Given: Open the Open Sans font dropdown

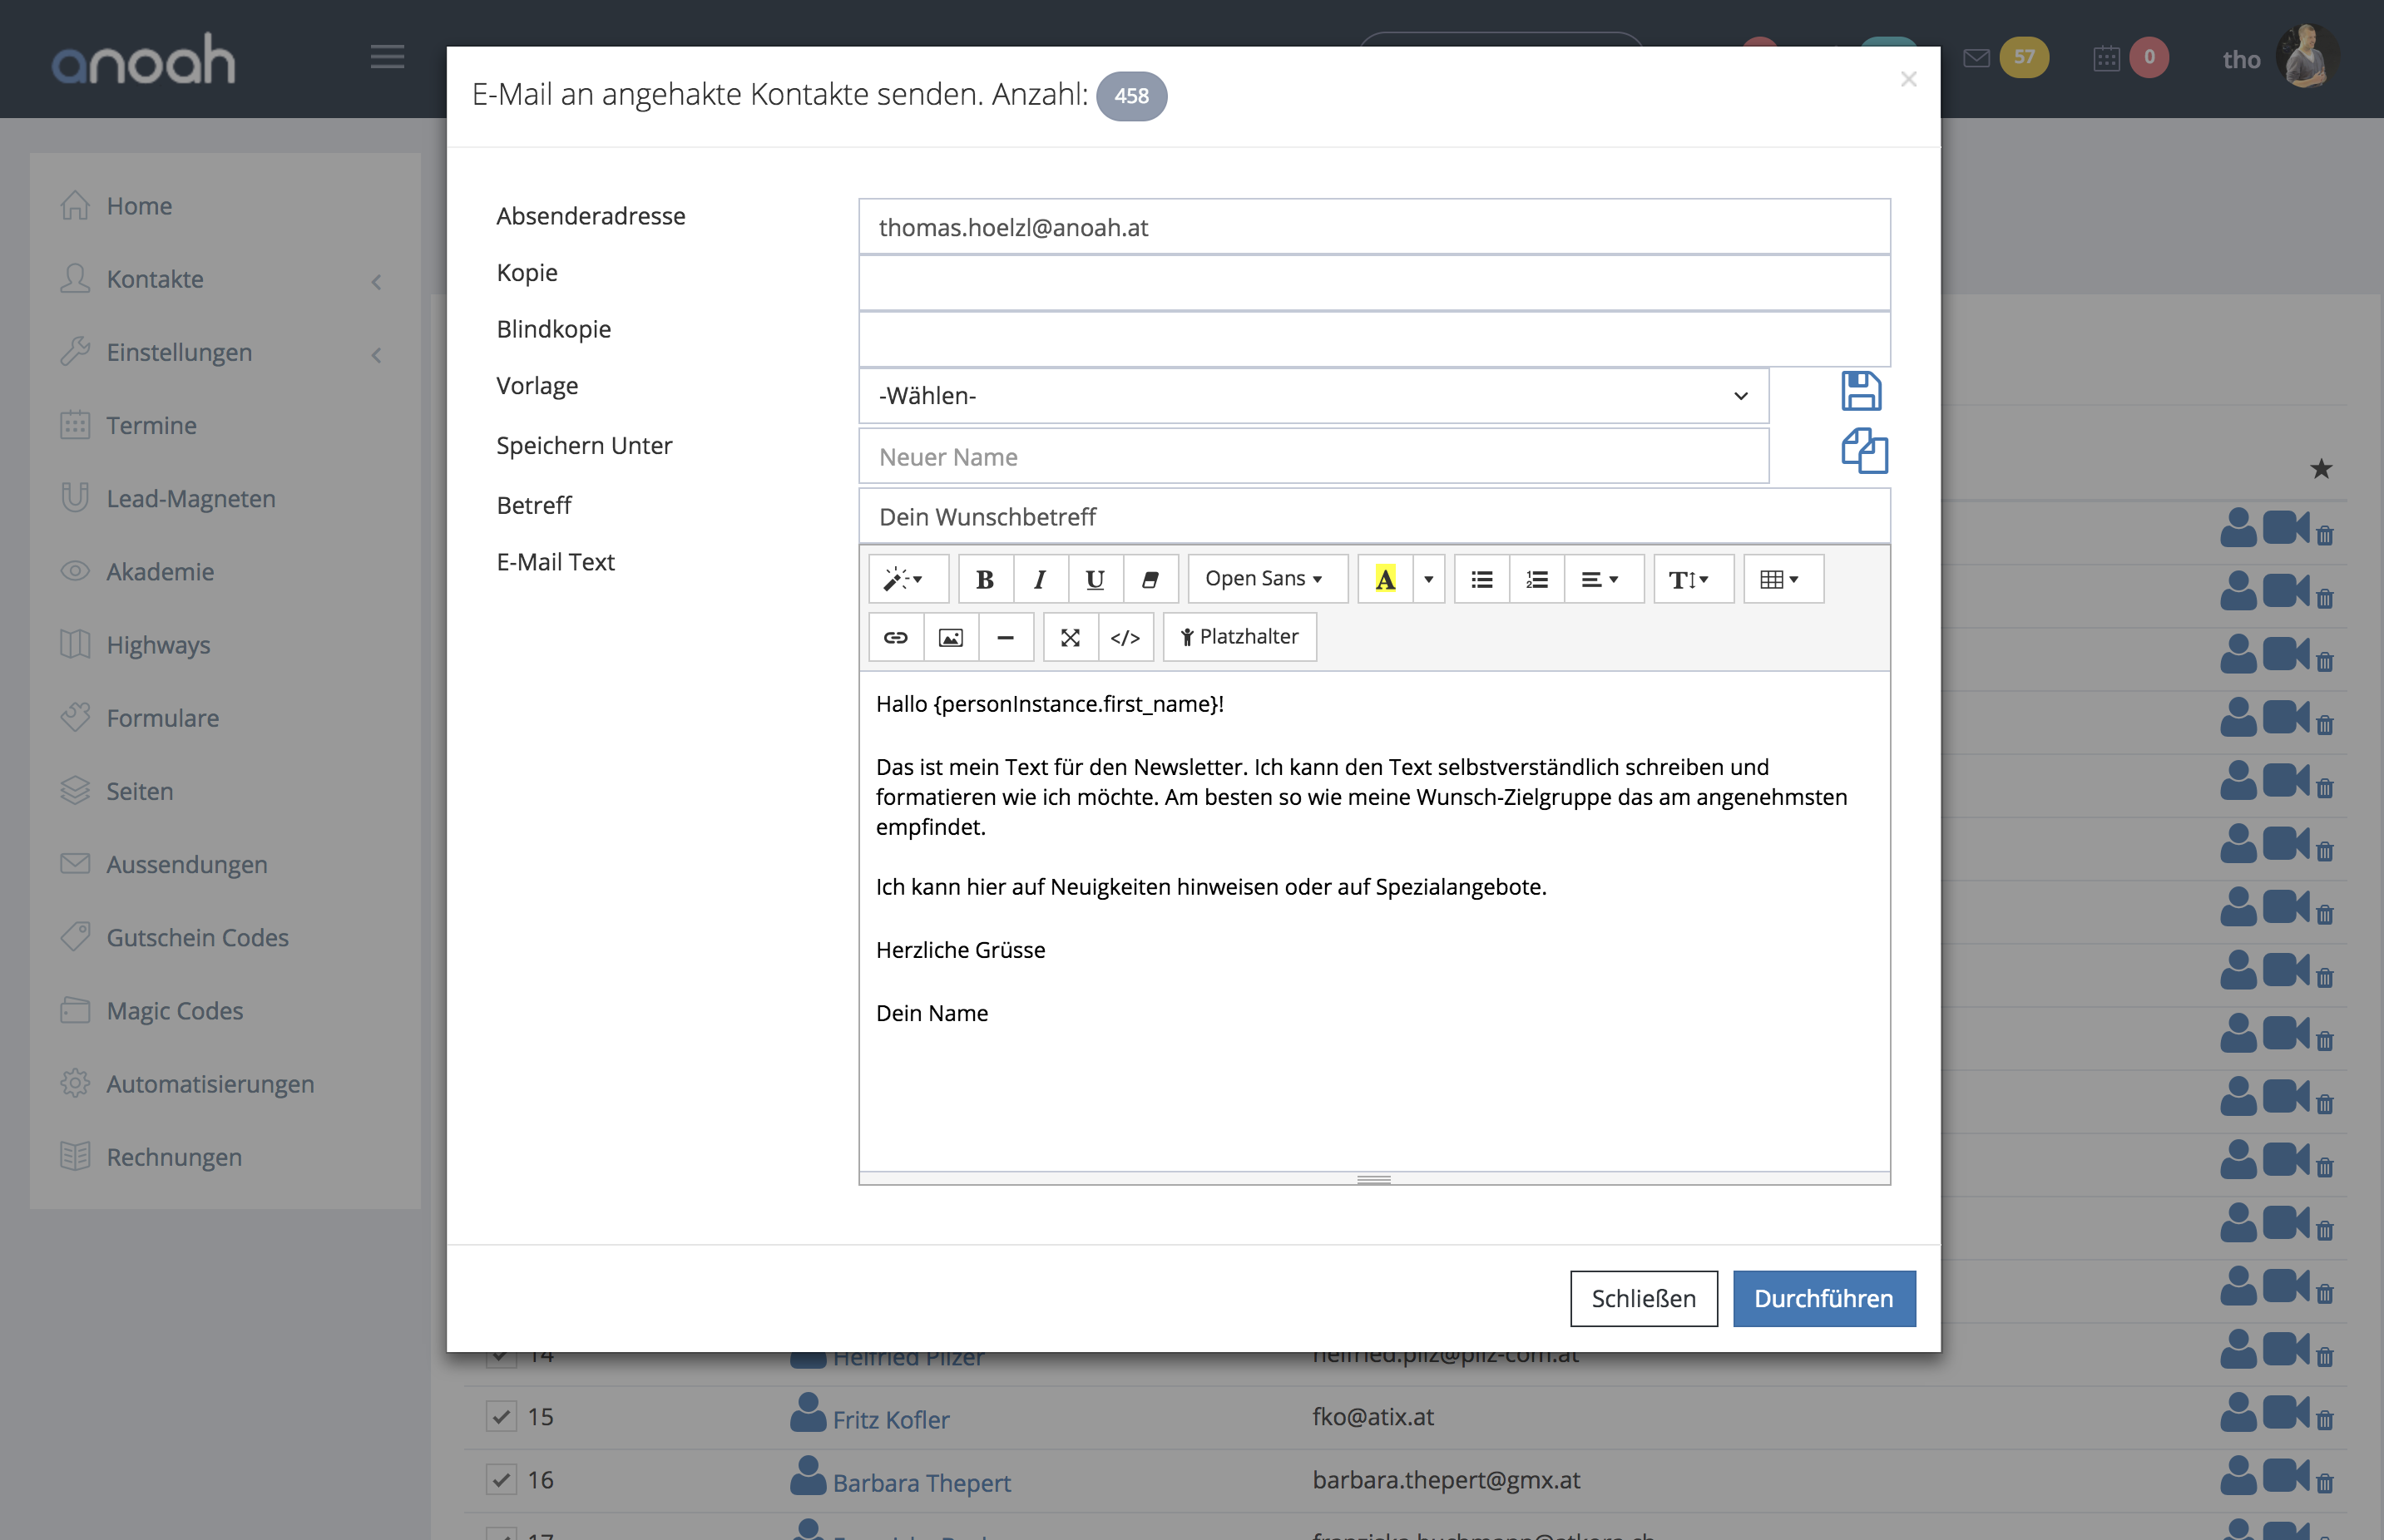Looking at the screenshot, I should tap(1264, 579).
